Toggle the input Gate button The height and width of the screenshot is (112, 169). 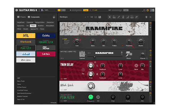(86, 10)
